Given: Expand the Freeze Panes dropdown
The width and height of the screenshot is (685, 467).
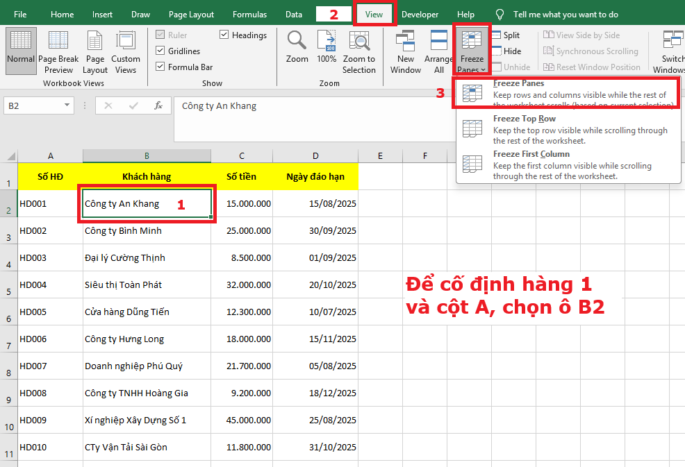Looking at the screenshot, I should point(472,51).
